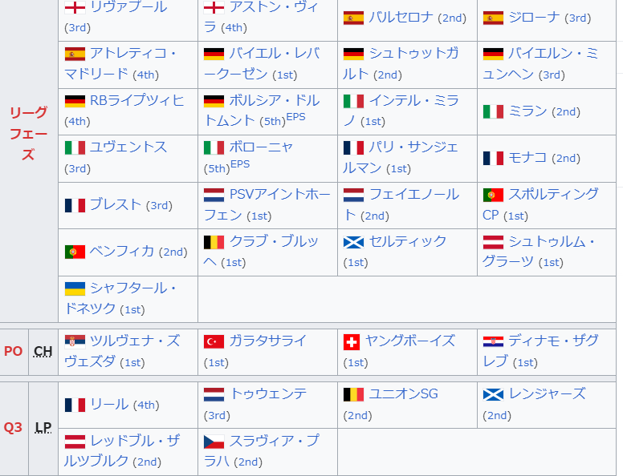
Task: Click the Croatian flag beside ディナモ・ザグレブ
Action: 493,341
